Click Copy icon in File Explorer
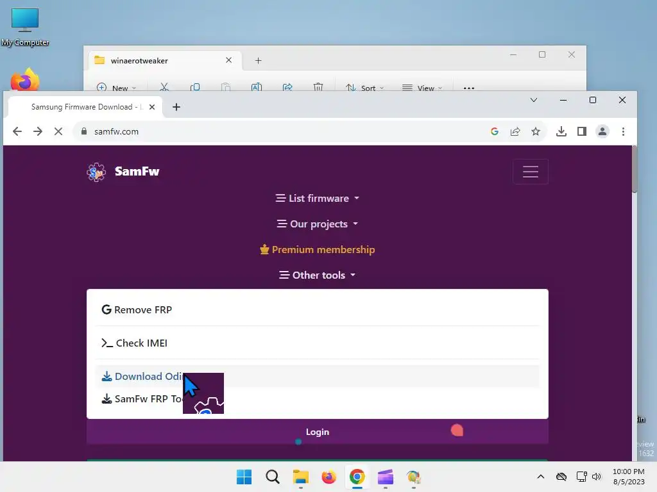657x492 pixels. (195, 87)
